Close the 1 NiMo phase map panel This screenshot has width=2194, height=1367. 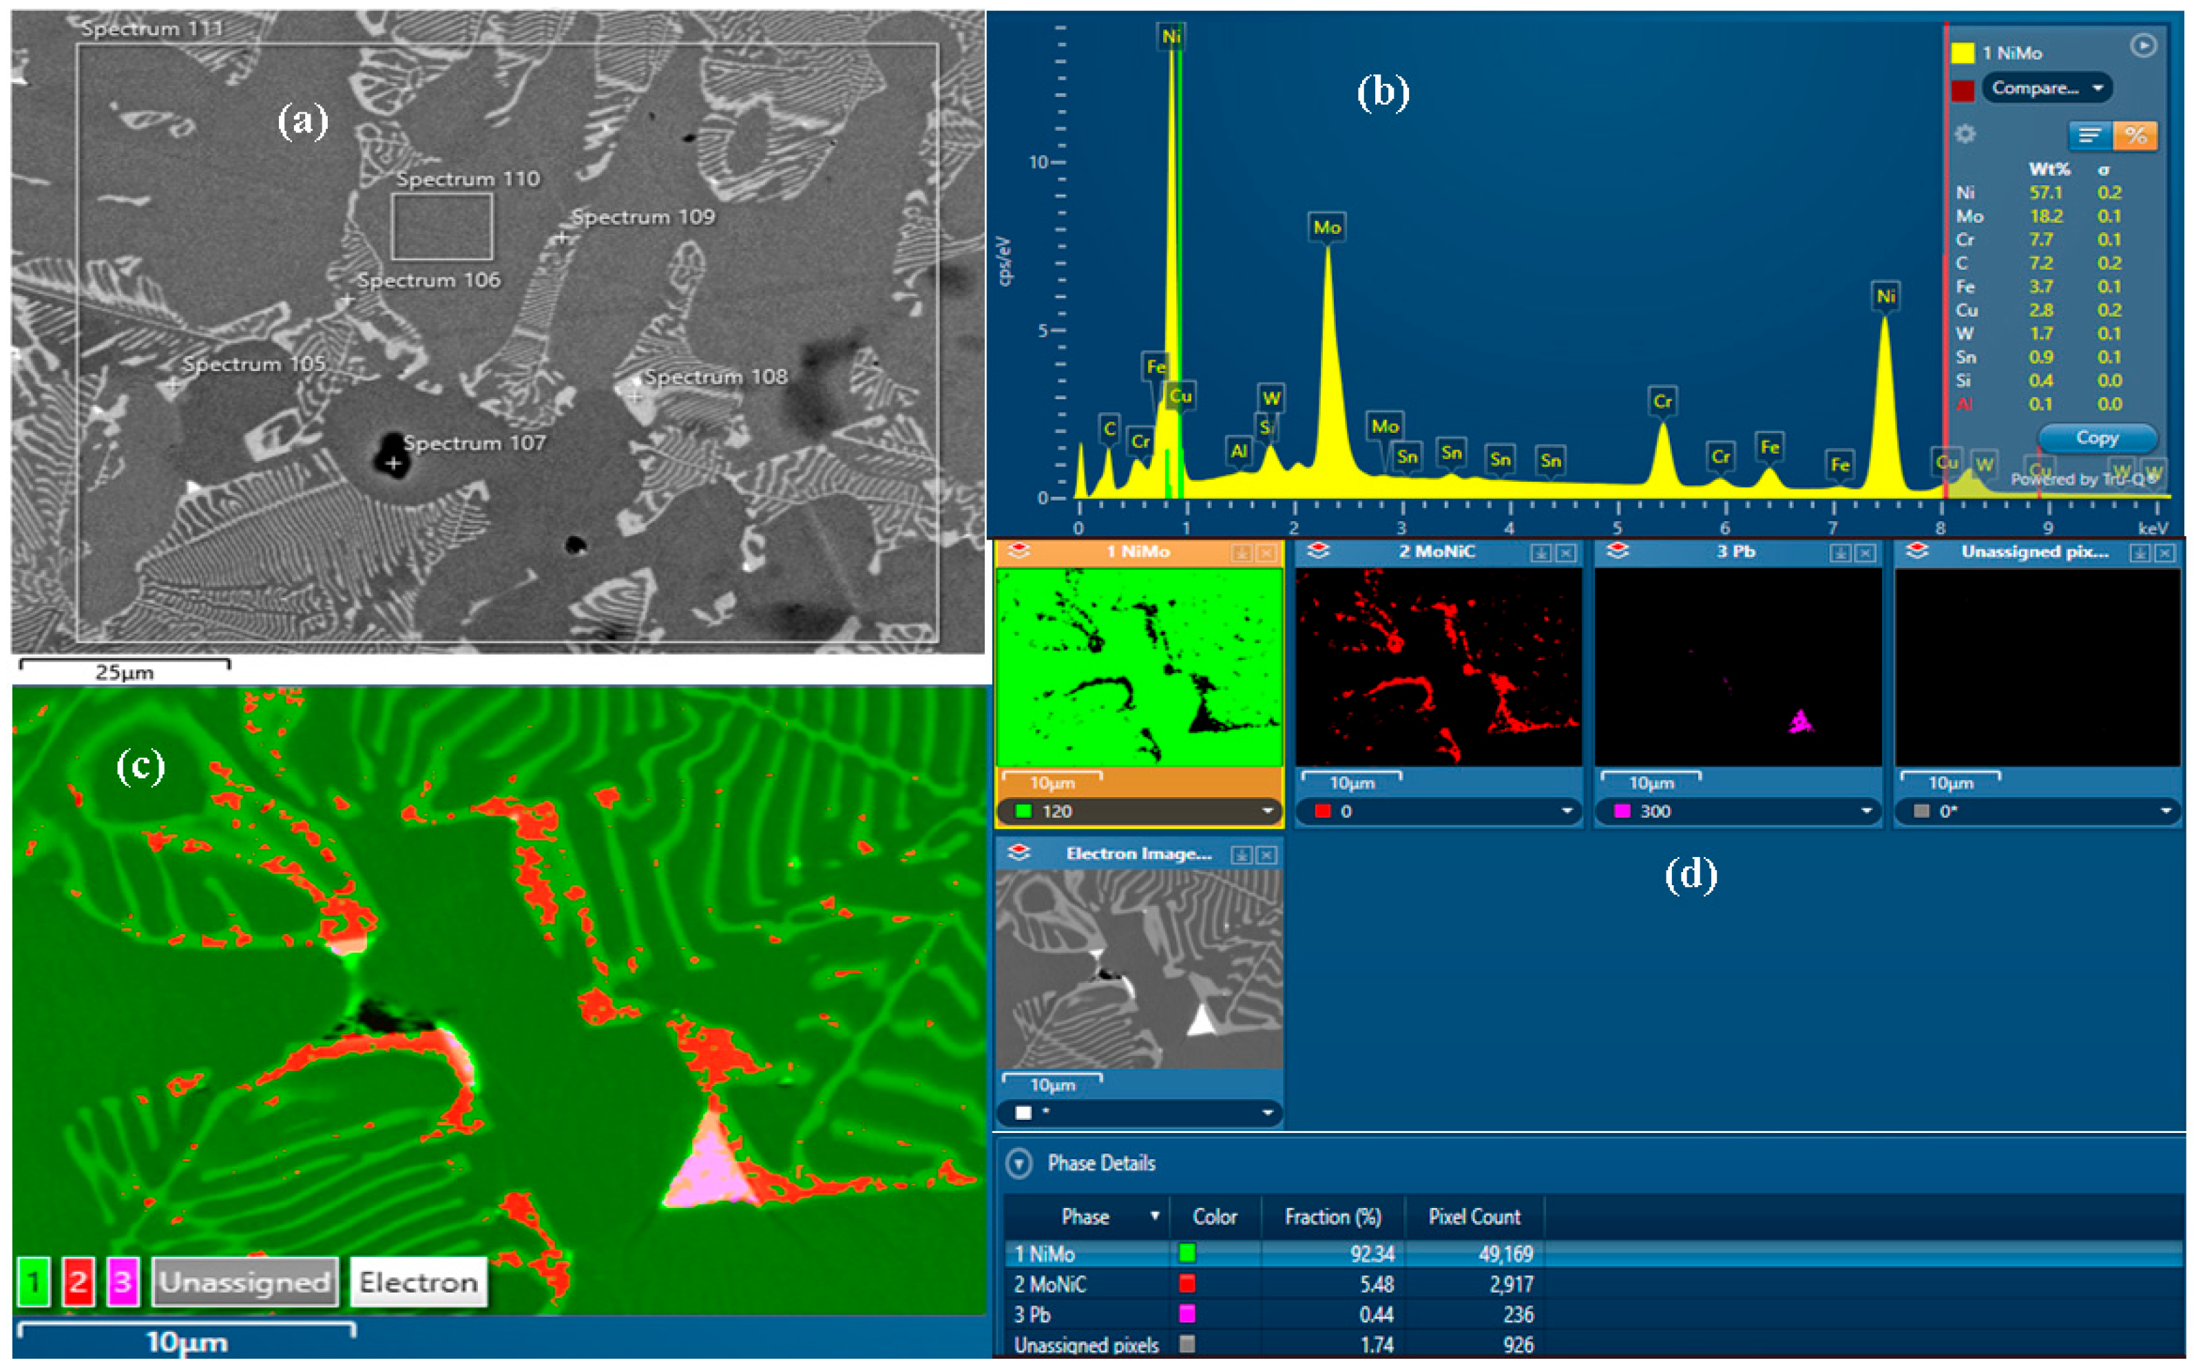tap(1267, 553)
